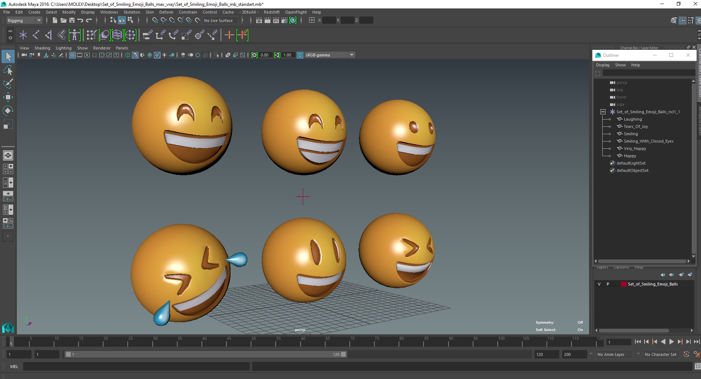Pick the Scale tool in the toolbox
701x379 pixels.
coord(8,124)
